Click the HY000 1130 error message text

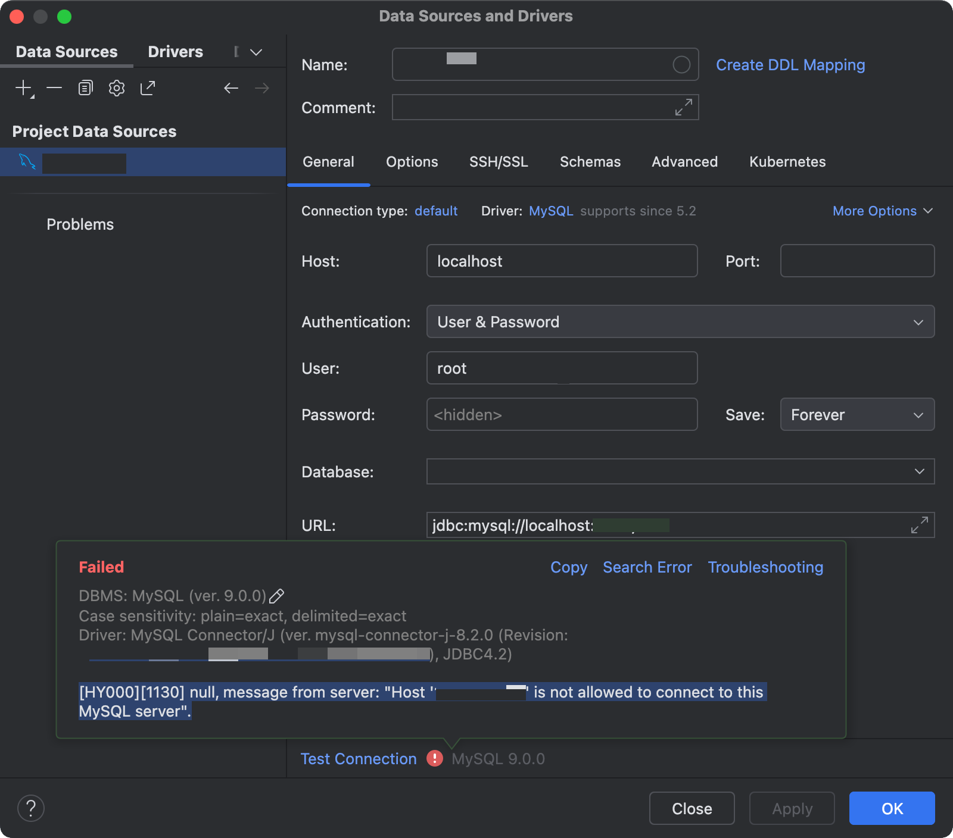pos(422,702)
